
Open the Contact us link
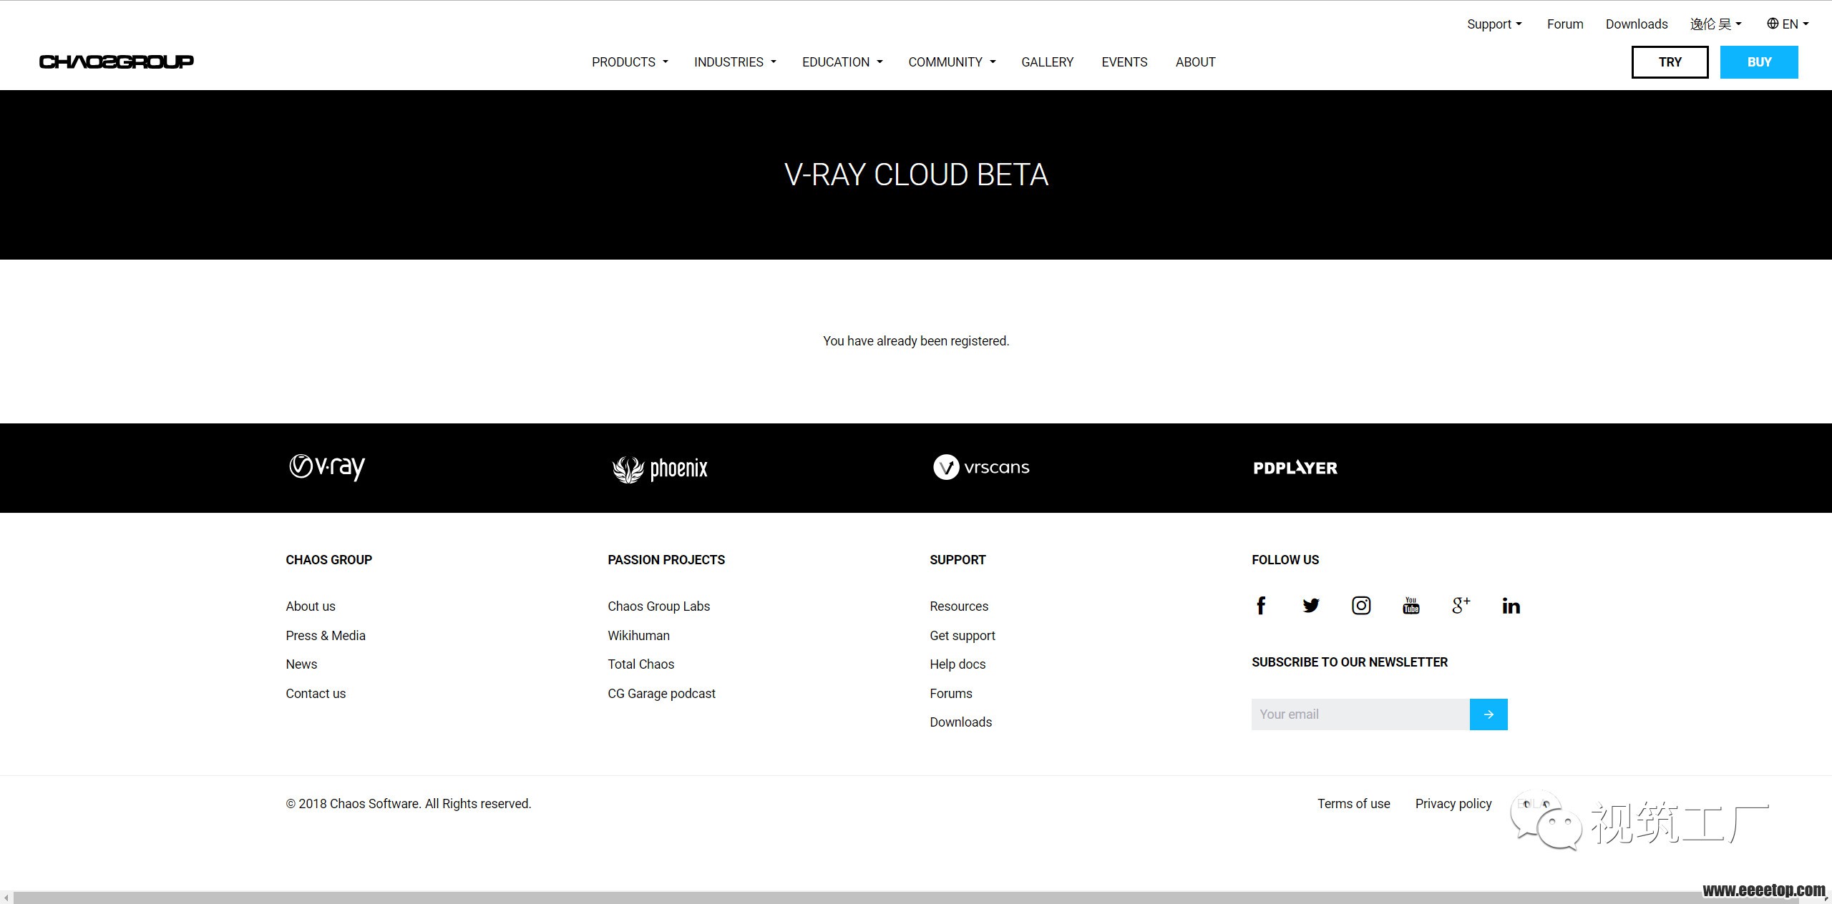click(x=316, y=694)
